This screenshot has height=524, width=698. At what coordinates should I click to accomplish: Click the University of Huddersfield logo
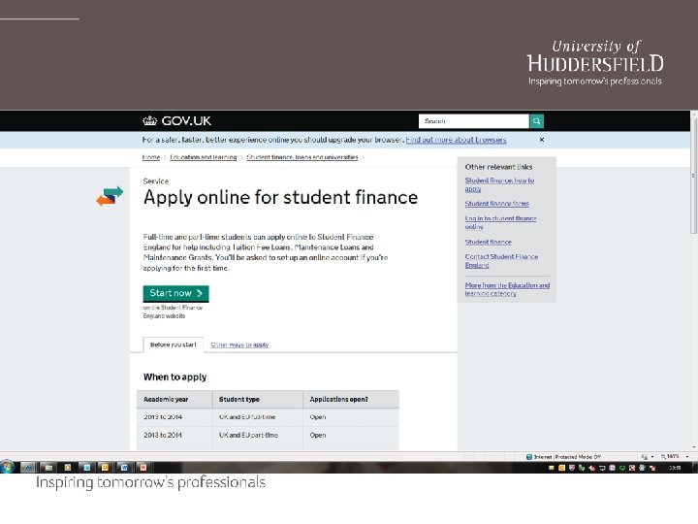tap(595, 62)
